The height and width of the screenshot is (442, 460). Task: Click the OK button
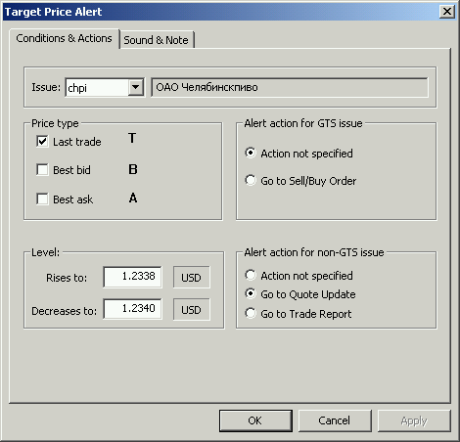coord(255,420)
